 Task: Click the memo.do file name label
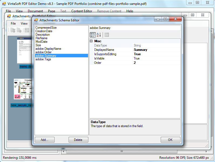click(x=25, y=67)
